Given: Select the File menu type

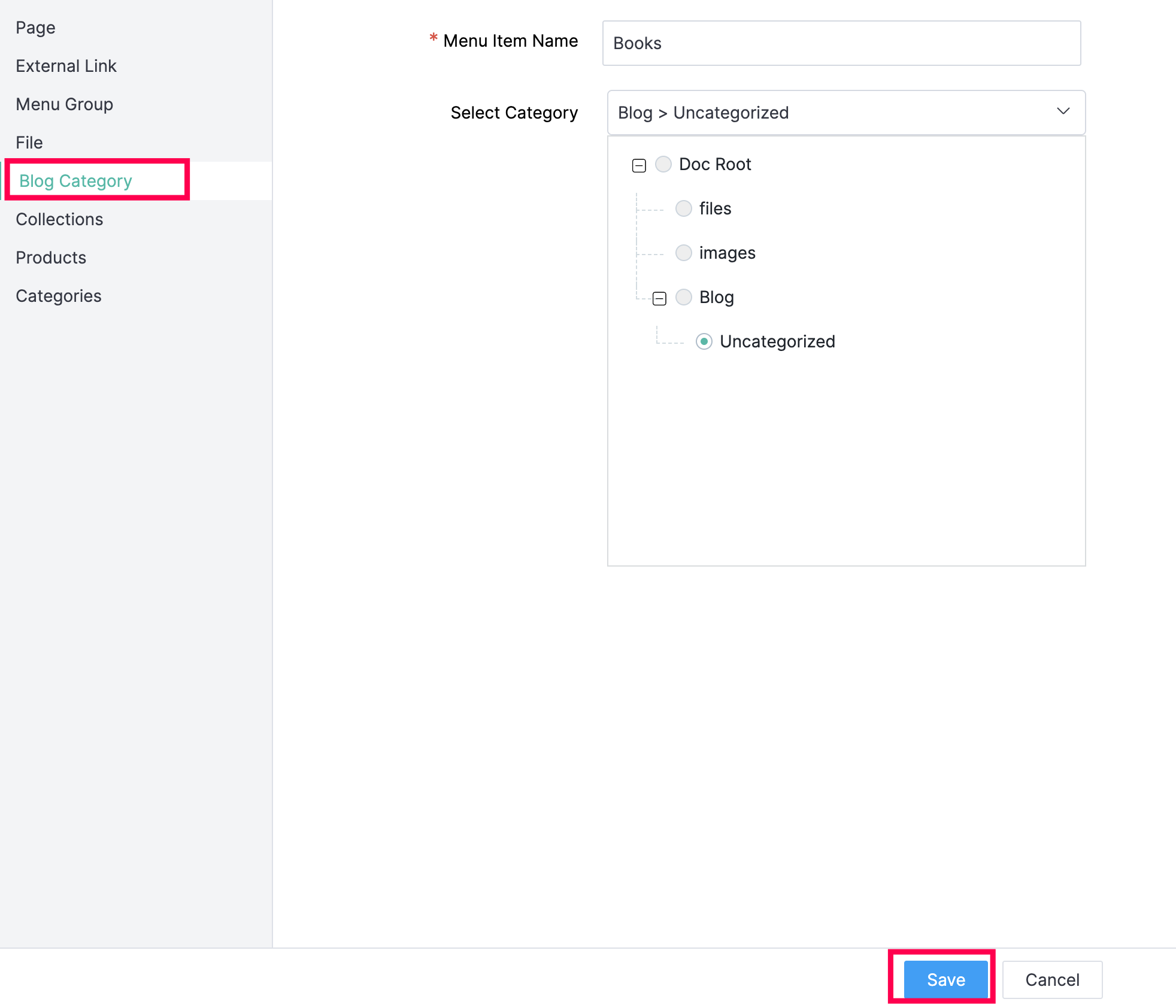Looking at the screenshot, I should tap(29, 143).
